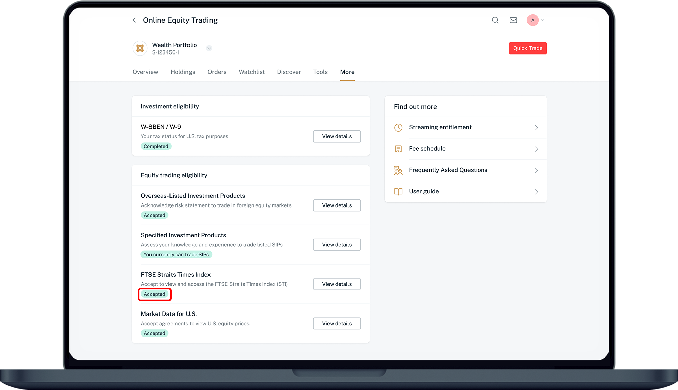678x390 pixels.
Task: Click the user avatar labeled A
Action: (533, 20)
